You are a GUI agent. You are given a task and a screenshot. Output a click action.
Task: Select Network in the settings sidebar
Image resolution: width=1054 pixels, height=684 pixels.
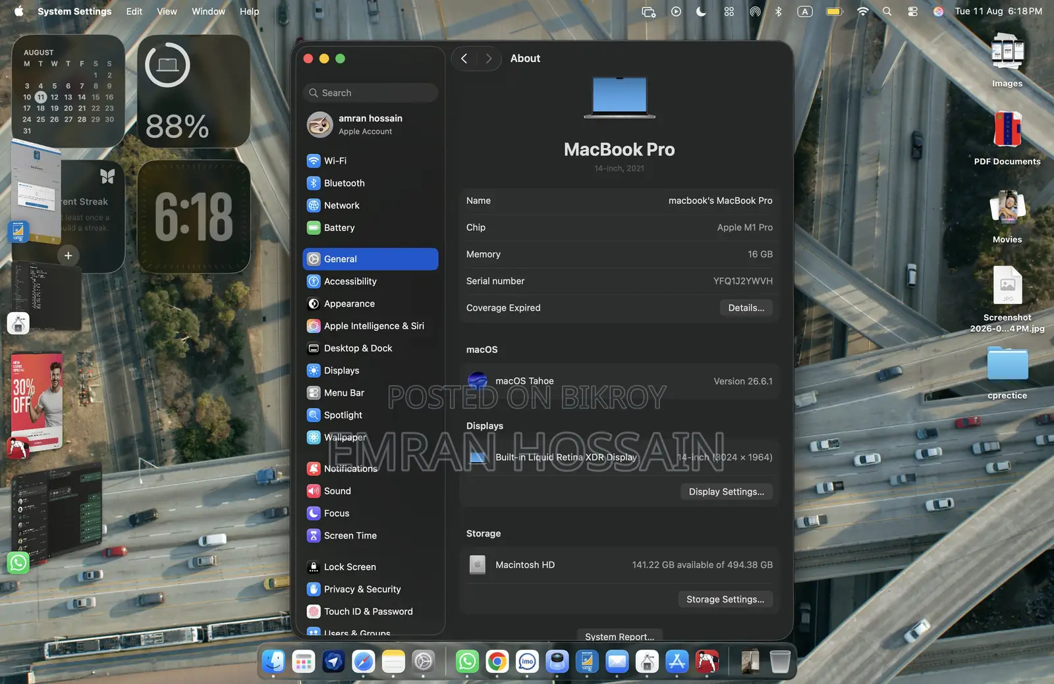[370, 205]
